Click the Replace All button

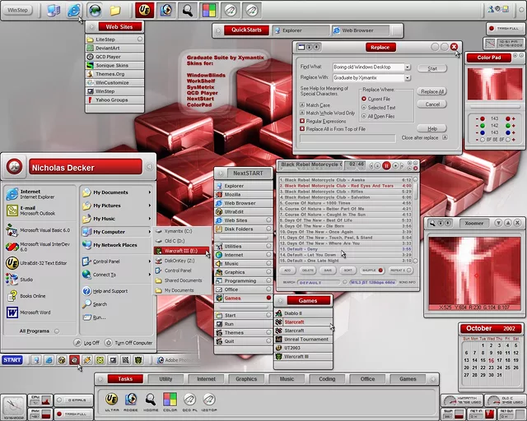[x=432, y=92]
